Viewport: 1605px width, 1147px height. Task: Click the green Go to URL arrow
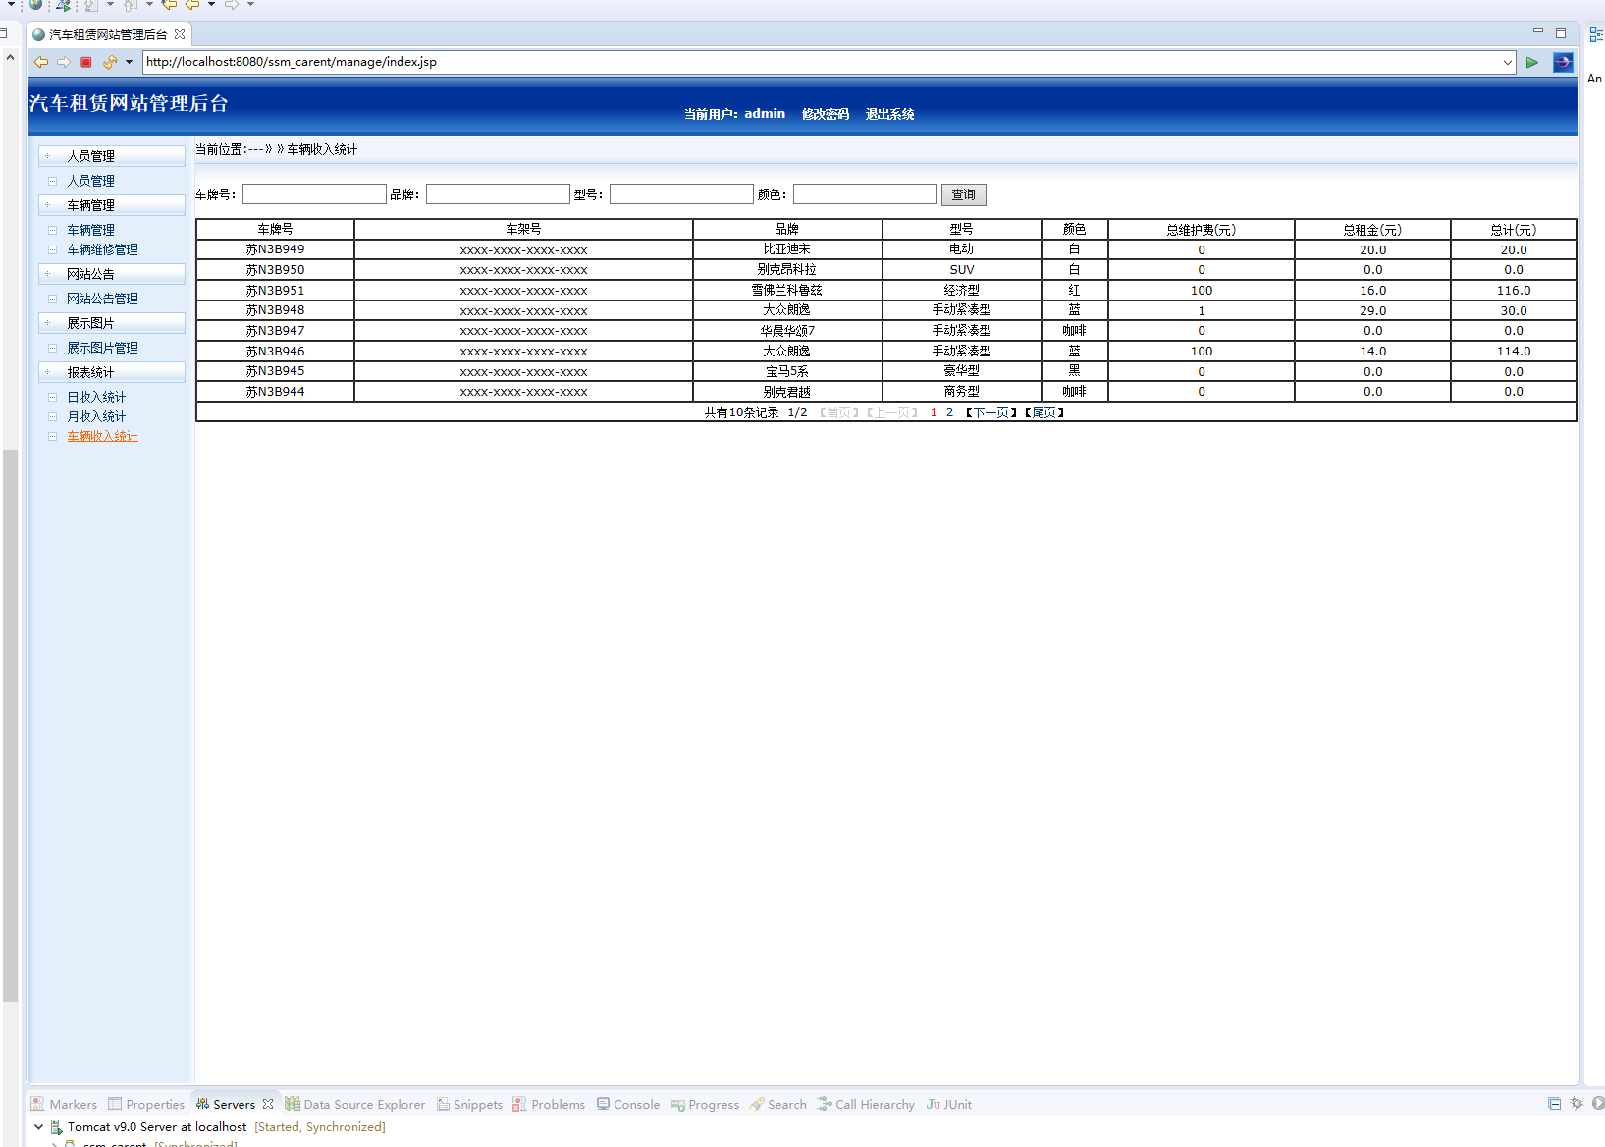pos(1532,62)
